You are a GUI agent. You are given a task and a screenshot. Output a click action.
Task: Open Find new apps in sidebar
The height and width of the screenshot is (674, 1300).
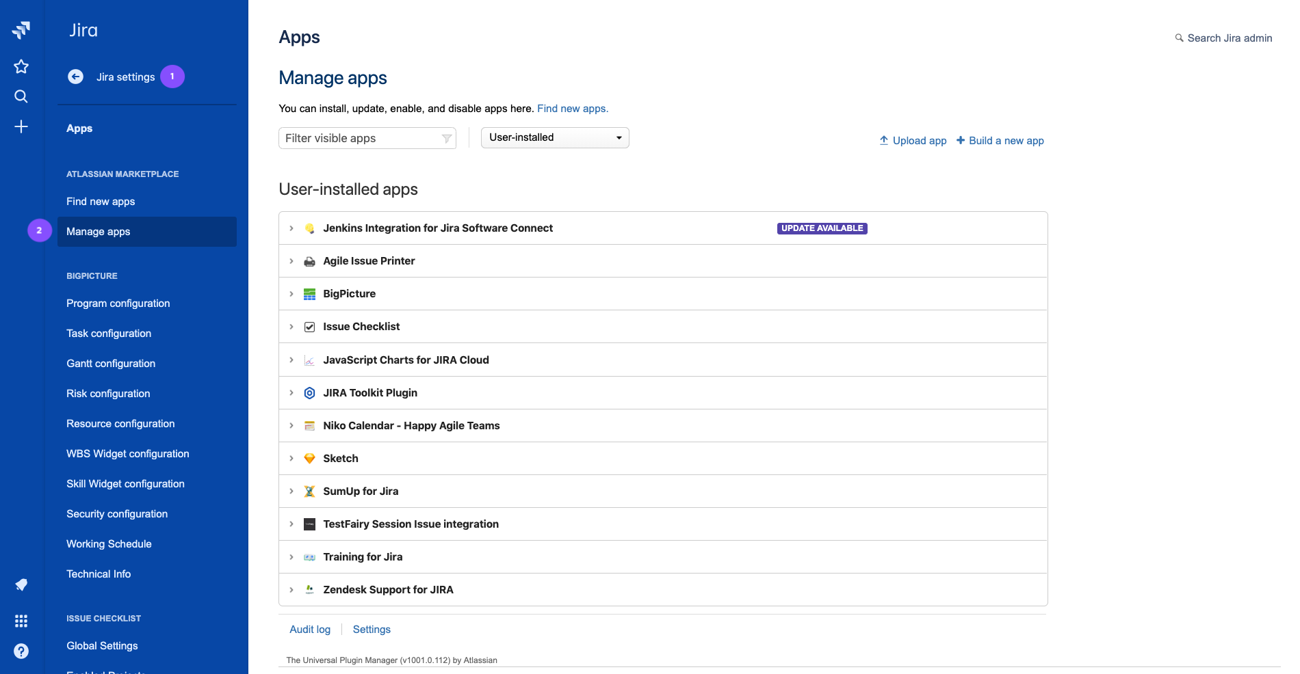pos(101,202)
